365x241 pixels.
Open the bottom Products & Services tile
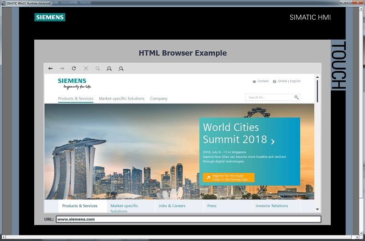tap(83, 206)
